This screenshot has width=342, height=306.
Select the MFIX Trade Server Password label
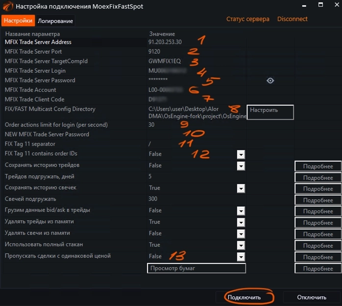[x=40, y=80]
